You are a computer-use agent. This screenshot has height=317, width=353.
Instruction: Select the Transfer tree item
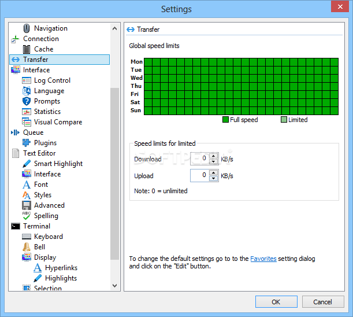60,60
